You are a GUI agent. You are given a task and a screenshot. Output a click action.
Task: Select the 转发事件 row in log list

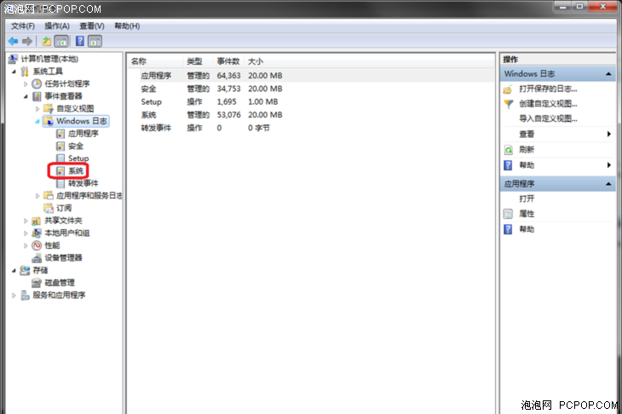click(311, 128)
